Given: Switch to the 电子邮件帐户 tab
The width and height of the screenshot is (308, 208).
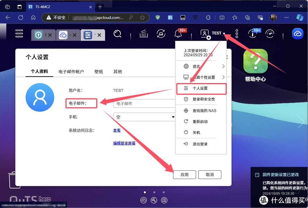Looking at the screenshot, I should click(x=71, y=72).
